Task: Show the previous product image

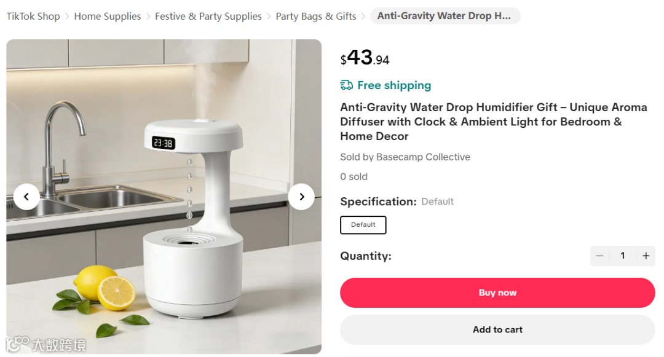Action: coord(26,197)
